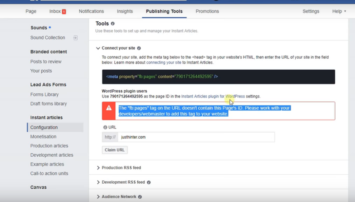Open Forms Library in sidebar
Screen dimensions: 355x202
point(44,94)
